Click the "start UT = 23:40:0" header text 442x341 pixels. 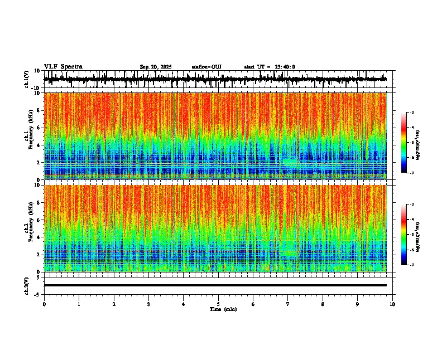[270, 67]
